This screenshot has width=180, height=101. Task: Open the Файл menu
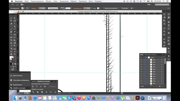pyautogui.click(x=27, y=1)
